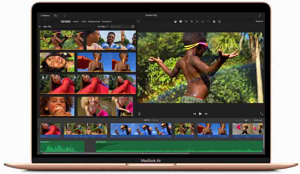Open the color correction palette tool

tap(181, 22)
